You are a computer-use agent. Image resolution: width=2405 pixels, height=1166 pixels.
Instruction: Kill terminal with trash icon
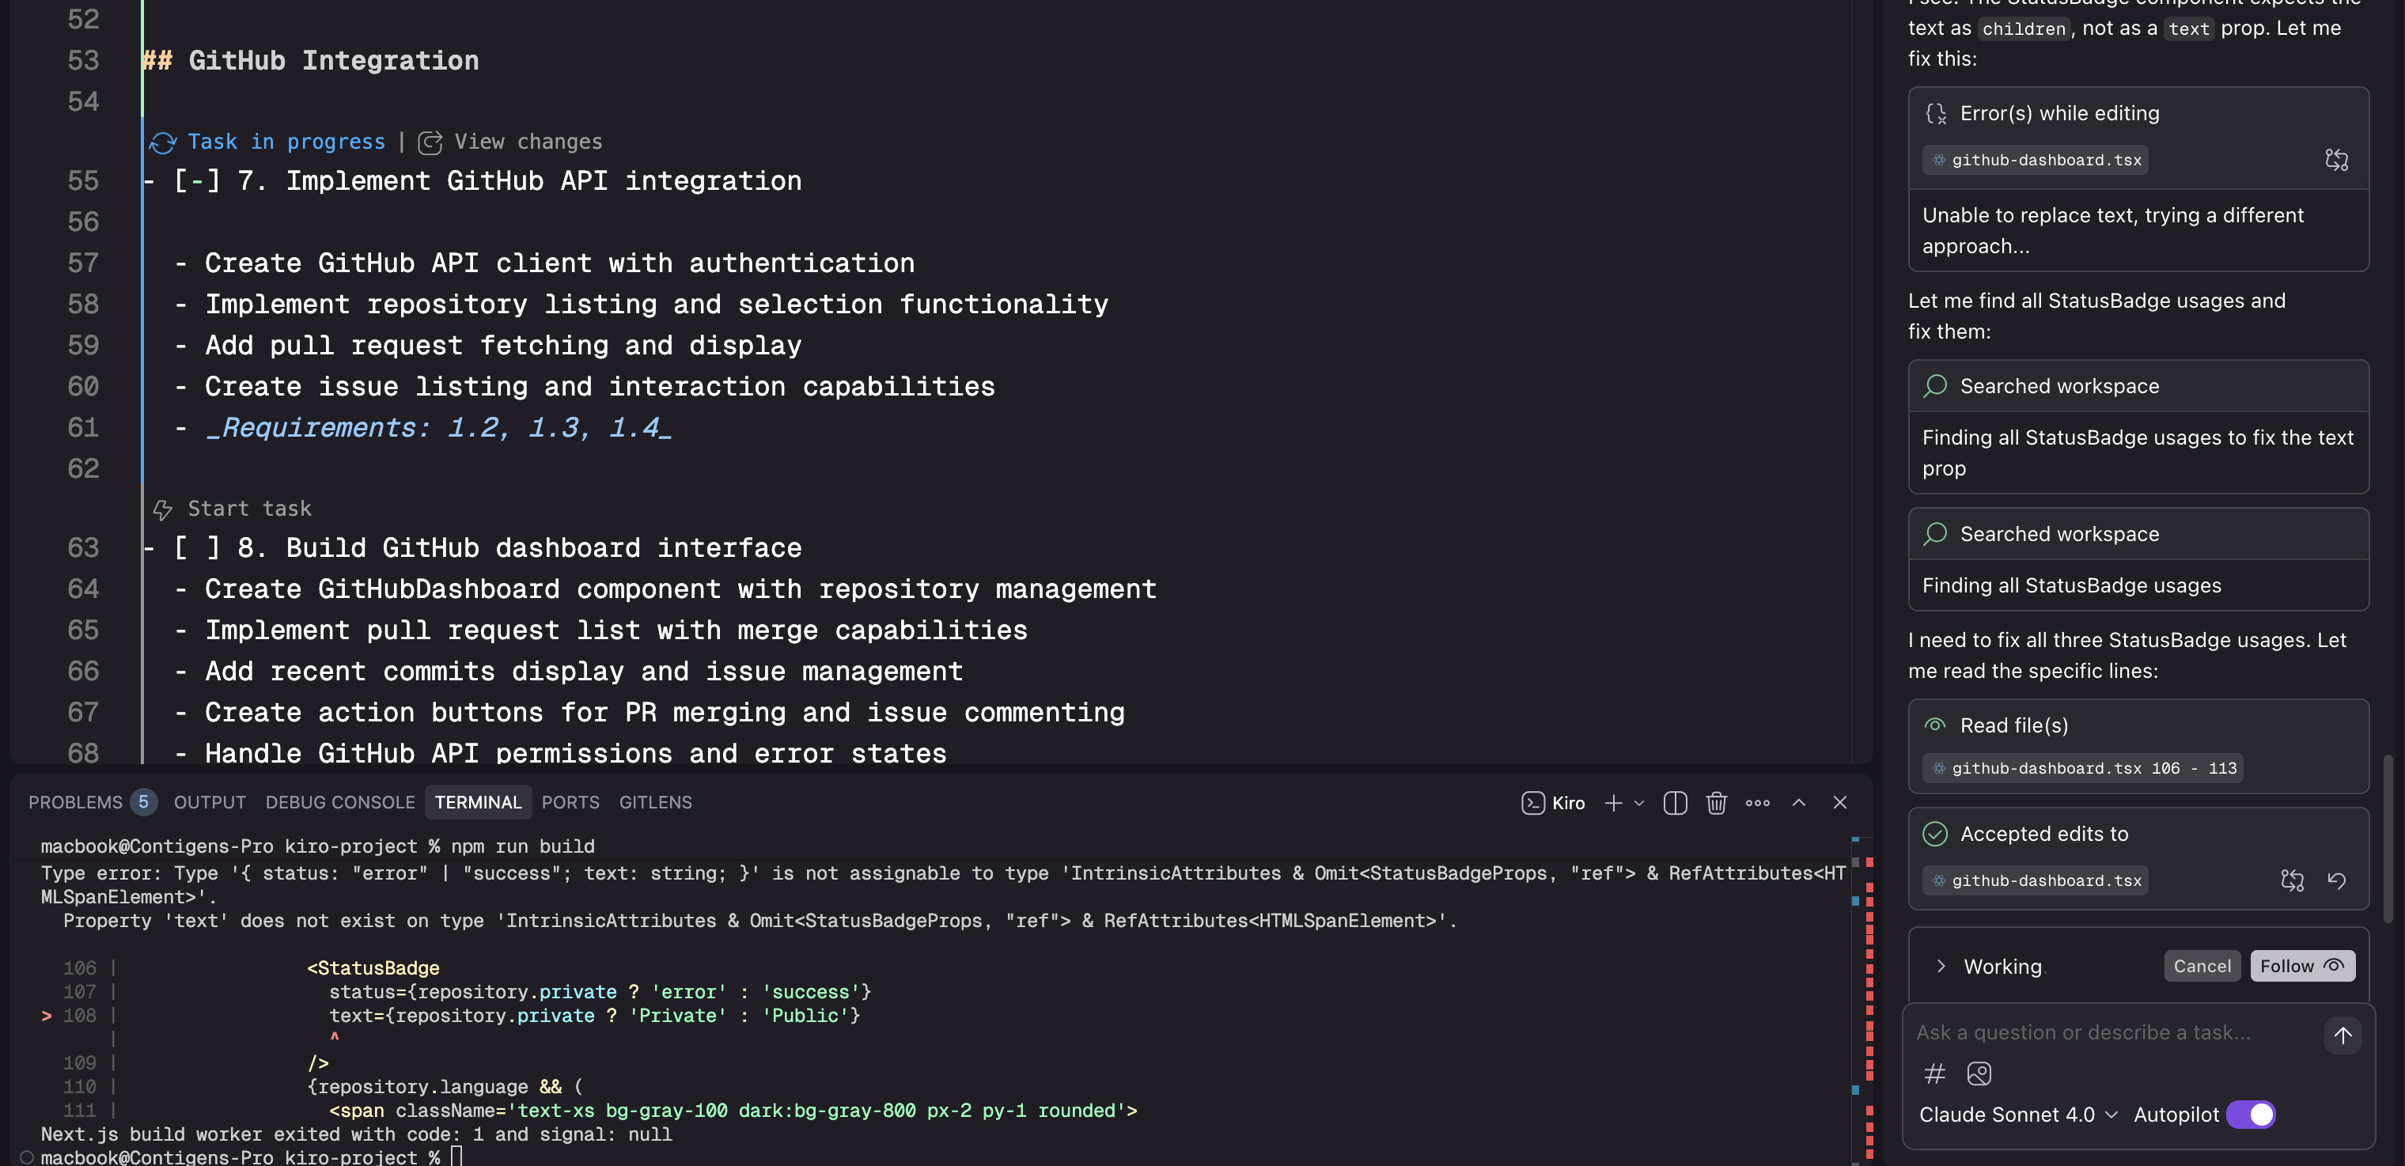[x=1716, y=803]
